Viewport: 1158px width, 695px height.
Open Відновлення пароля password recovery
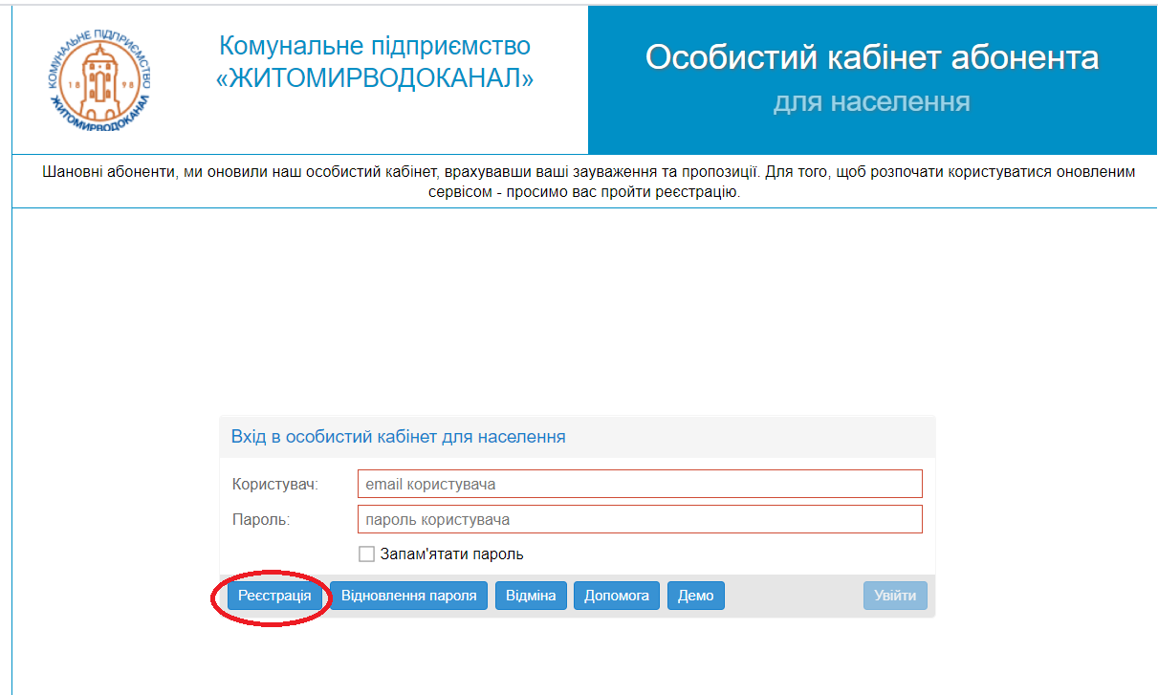[408, 596]
